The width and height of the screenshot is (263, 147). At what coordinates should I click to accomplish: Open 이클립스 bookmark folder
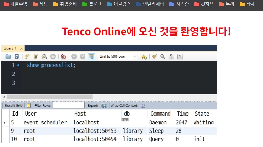click(x=119, y=4)
